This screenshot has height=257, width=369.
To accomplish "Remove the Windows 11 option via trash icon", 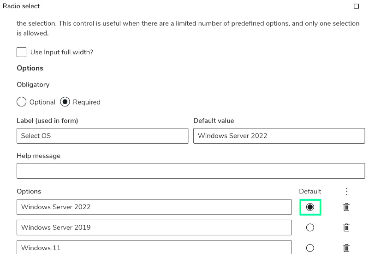I will [346, 248].
